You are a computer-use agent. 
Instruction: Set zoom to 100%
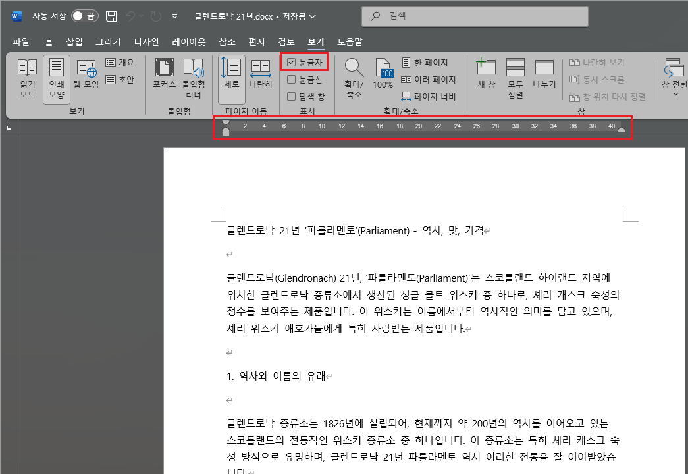pyautogui.click(x=383, y=74)
